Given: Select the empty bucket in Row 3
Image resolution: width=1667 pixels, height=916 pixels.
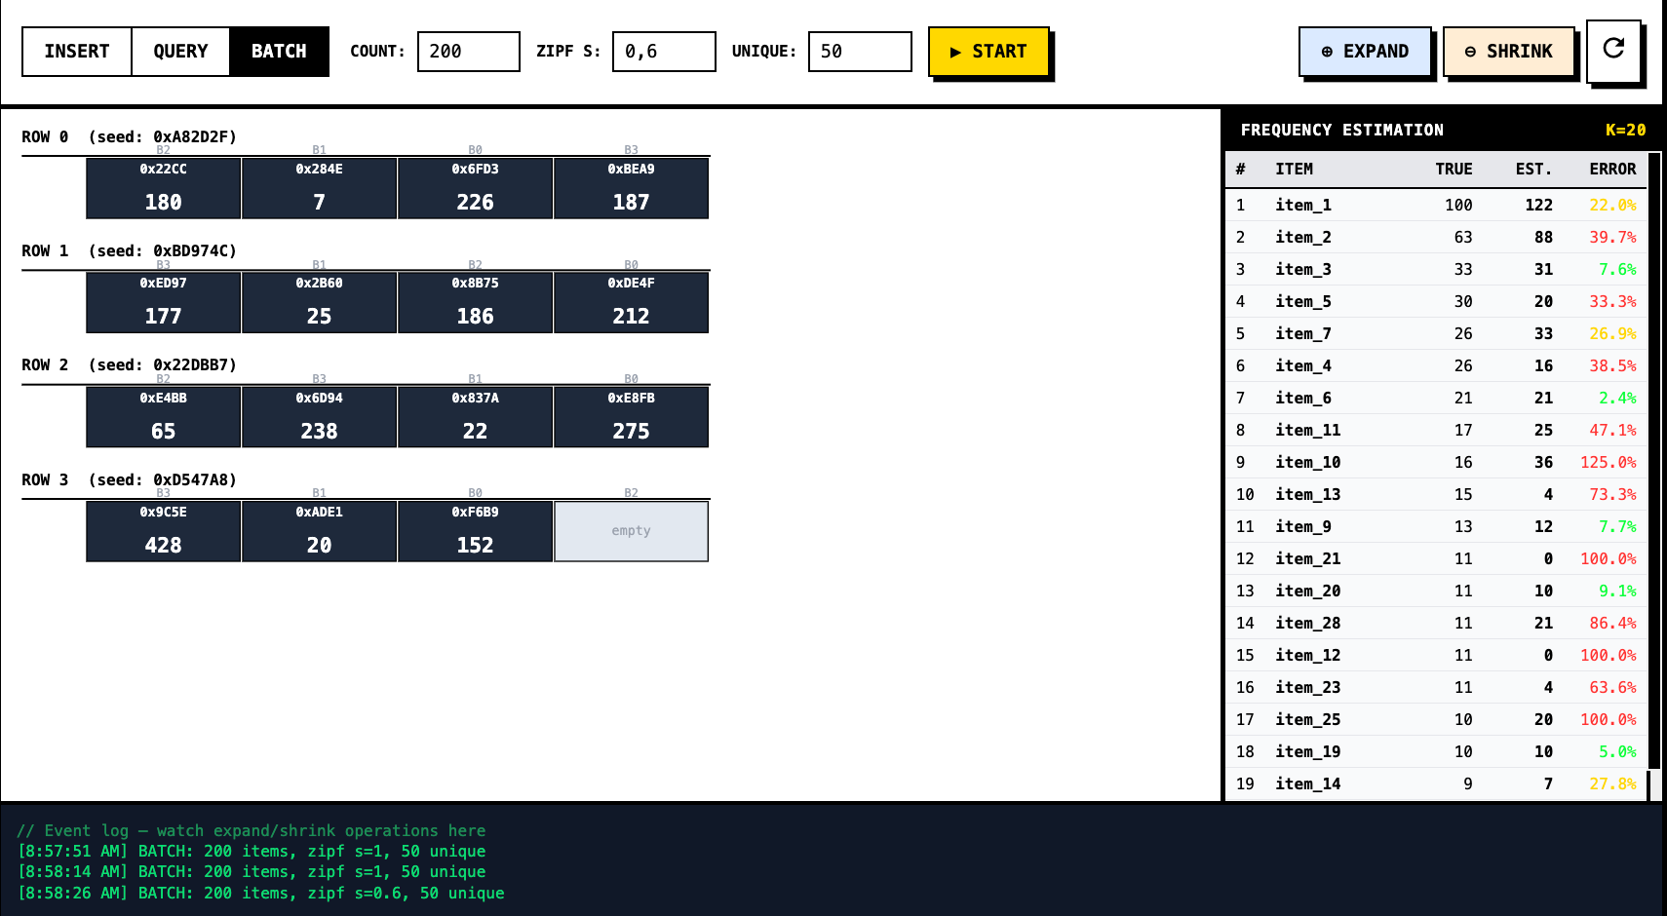Looking at the screenshot, I should coord(631,531).
